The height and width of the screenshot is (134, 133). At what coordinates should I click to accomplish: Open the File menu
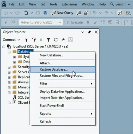click(x=12, y=4)
